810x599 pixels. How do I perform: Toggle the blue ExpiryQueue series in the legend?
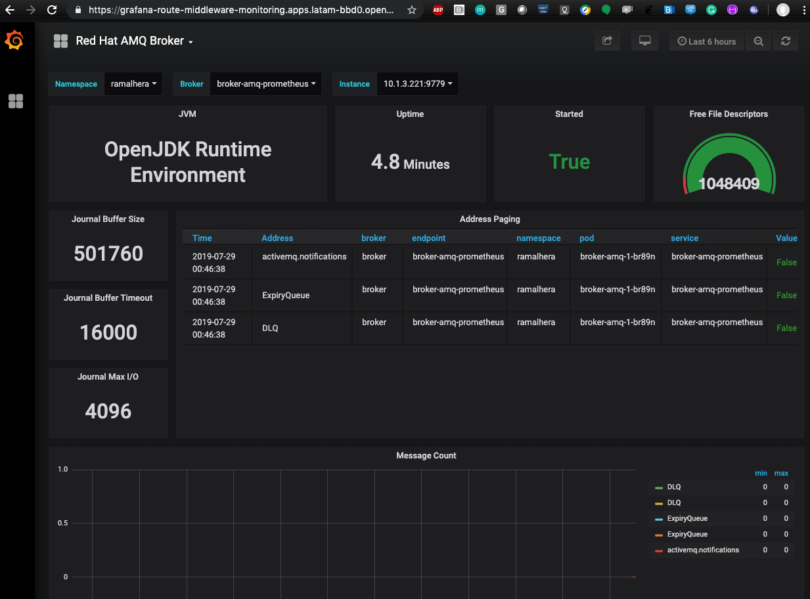click(687, 519)
